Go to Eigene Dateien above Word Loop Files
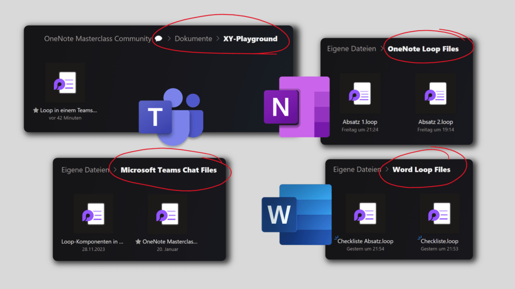Image resolution: width=515 pixels, height=289 pixels. tap(357, 170)
